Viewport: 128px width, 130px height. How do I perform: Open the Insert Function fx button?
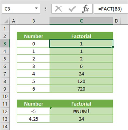tap(85, 9)
